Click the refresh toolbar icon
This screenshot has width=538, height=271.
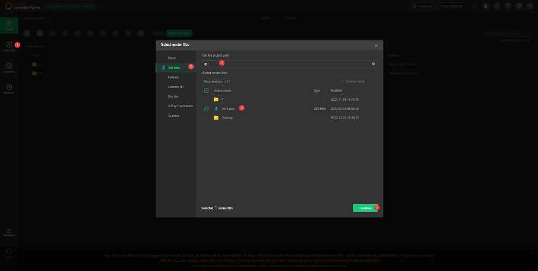[x=140, y=33]
